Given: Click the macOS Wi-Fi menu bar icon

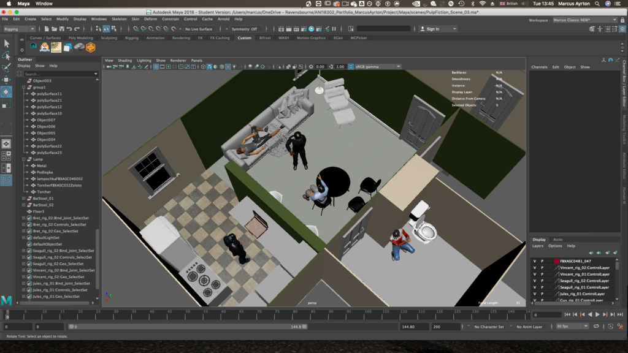Looking at the screenshot, I should (482, 4).
